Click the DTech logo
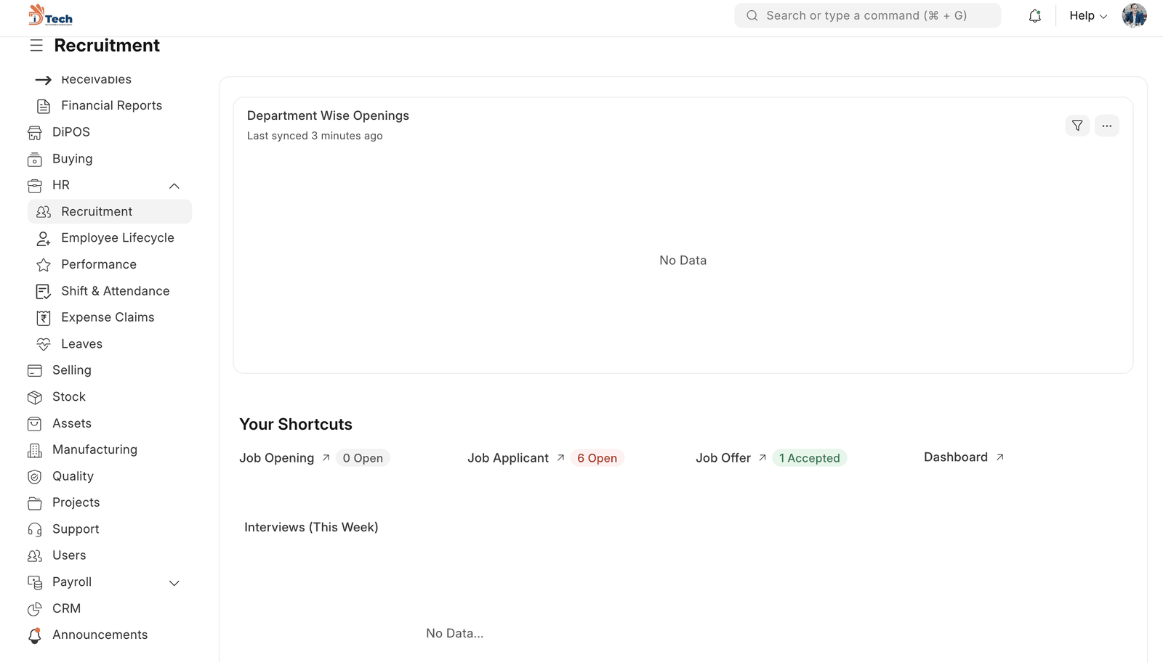1163x665 pixels. tap(50, 15)
